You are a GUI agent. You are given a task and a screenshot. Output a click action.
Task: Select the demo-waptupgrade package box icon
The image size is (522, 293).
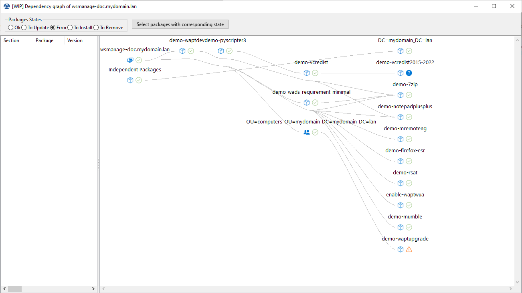pyautogui.click(x=400, y=249)
